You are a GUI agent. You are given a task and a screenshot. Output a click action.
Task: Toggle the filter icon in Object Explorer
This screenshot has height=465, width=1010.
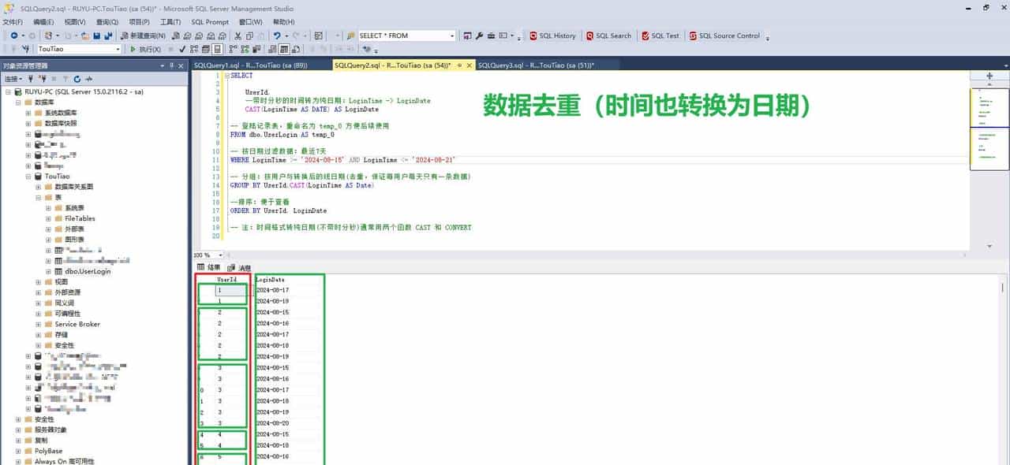[65, 78]
